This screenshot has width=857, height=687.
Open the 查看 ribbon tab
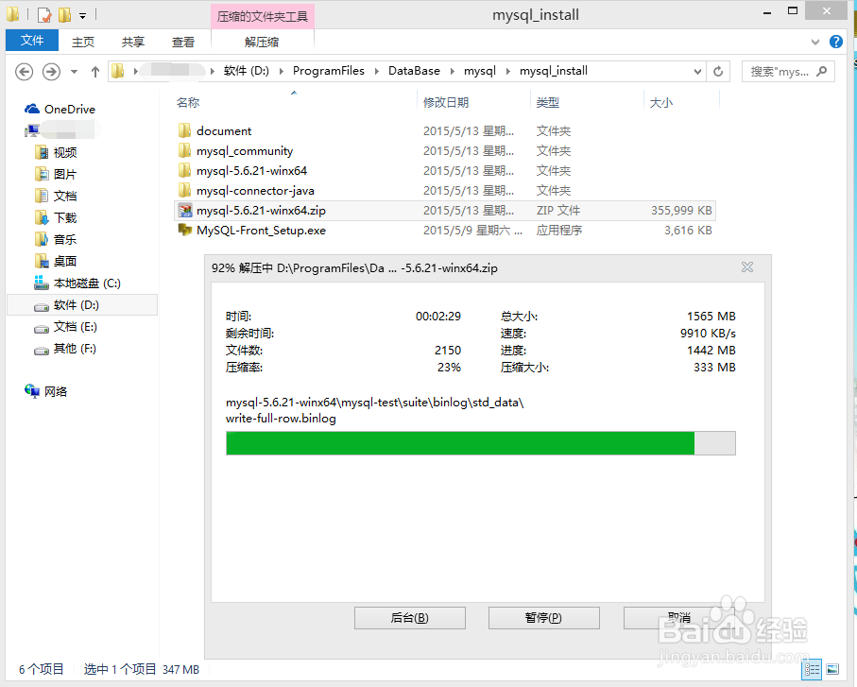tap(182, 41)
